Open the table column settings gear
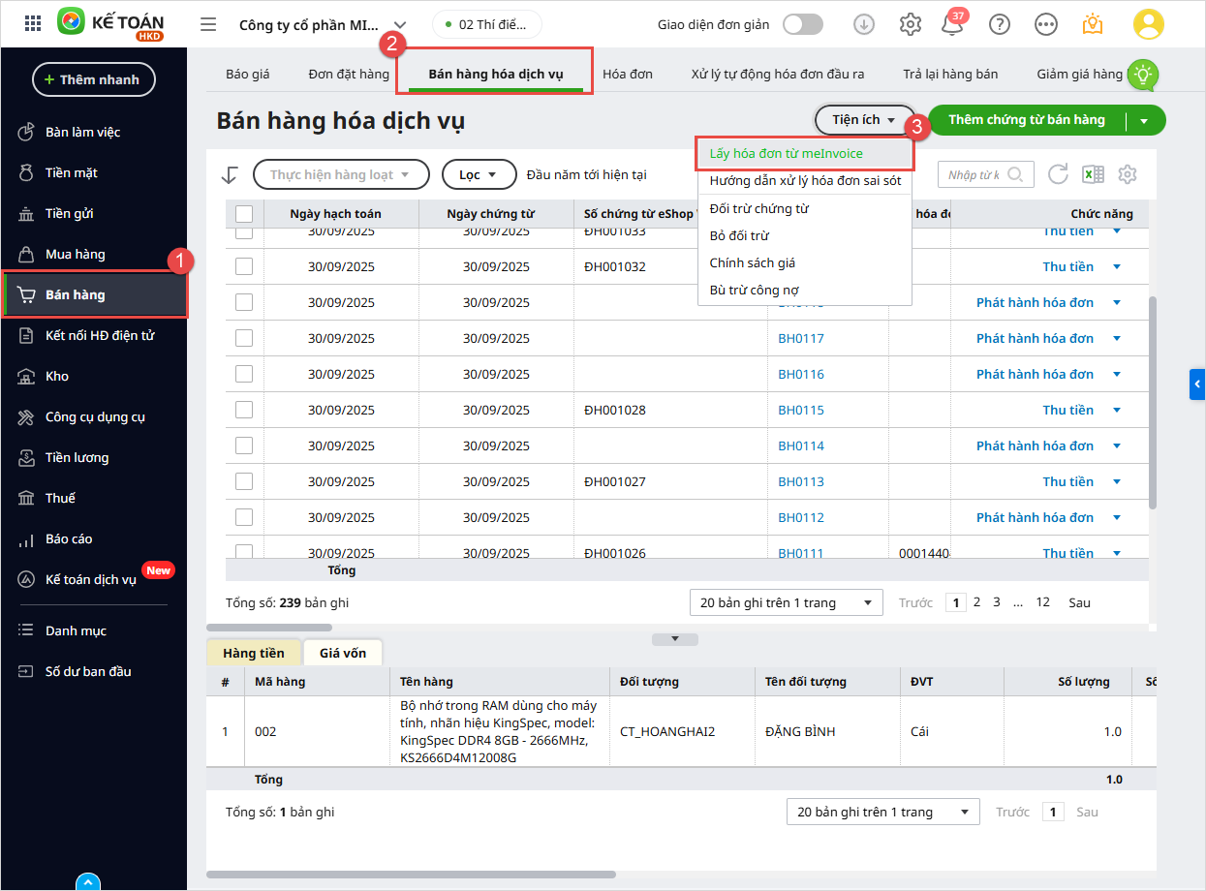Image resolution: width=1206 pixels, height=891 pixels. [x=1127, y=174]
